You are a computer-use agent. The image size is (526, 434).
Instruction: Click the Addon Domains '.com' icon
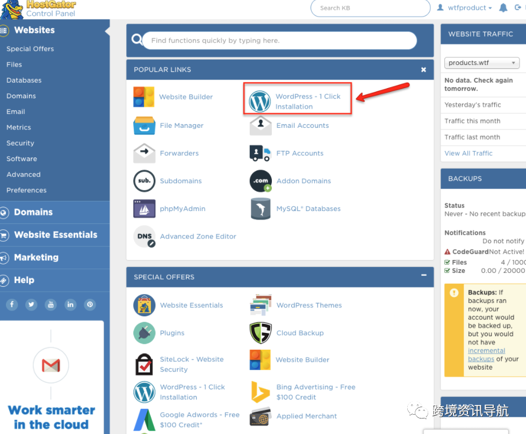click(261, 181)
